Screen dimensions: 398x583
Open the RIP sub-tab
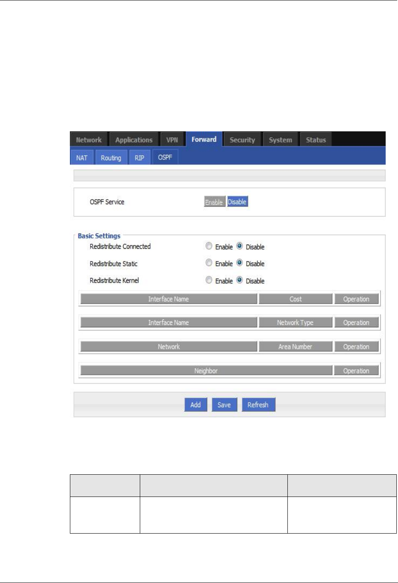139,158
